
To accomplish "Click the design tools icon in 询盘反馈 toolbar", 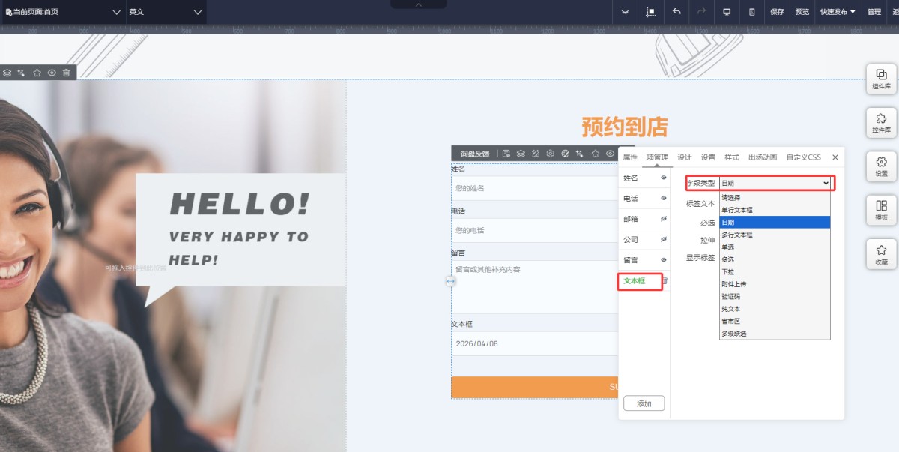I will (x=536, y=154).
